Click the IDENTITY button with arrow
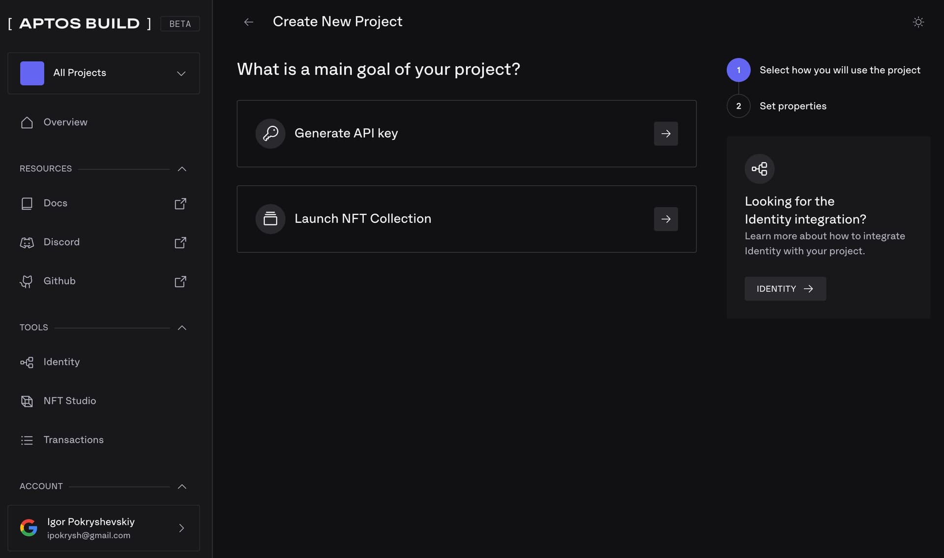This screenshot has width=944, height=558. (785, 289)
